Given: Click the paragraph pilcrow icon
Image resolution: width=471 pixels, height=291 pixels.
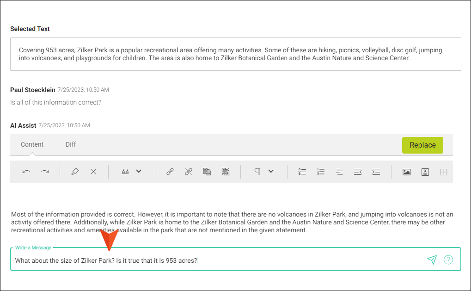Looking at the screenshot, I should (257, 171).
